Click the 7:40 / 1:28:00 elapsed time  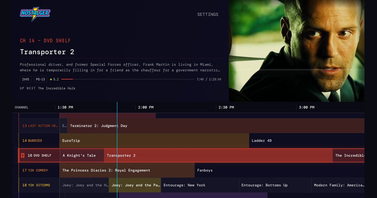(209, 80)
